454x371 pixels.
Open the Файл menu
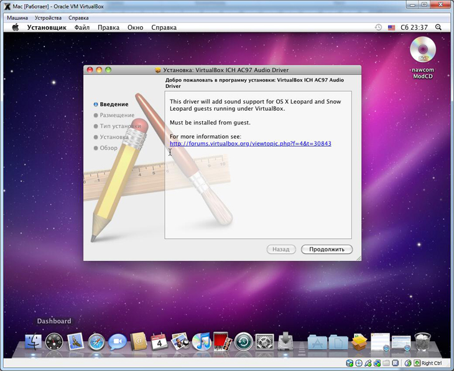pos(82,27)
